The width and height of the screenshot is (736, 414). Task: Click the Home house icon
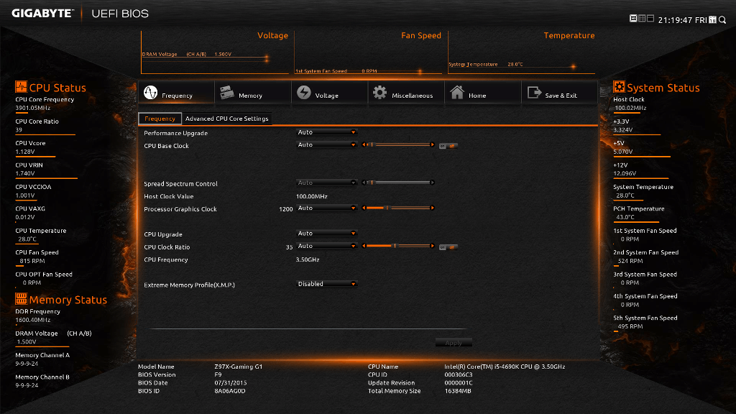tap(457, 93)
